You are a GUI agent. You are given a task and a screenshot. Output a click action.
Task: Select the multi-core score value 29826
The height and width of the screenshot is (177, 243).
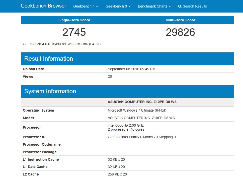[180, 32]
